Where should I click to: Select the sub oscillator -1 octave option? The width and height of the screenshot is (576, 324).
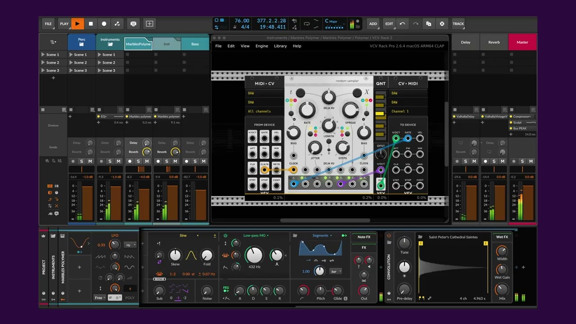[x=178, y=298]
